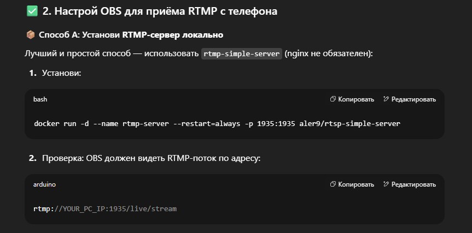Click the package box emoji before Способ А
The image size is (472, 233).
[x=31, y=35]
